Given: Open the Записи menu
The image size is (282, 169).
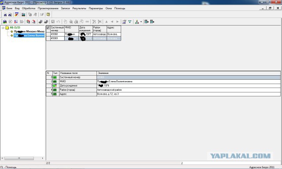Looking at the screenshot, I should pyautogui.click(x=65, y=8).
